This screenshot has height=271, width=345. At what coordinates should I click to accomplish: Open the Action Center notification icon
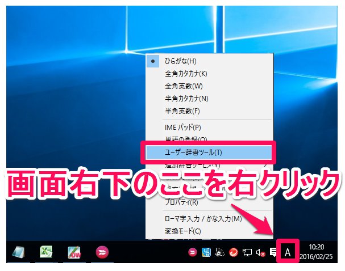tap(273, 252)
